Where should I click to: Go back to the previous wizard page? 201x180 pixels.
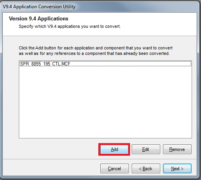[x=146, y=169]
